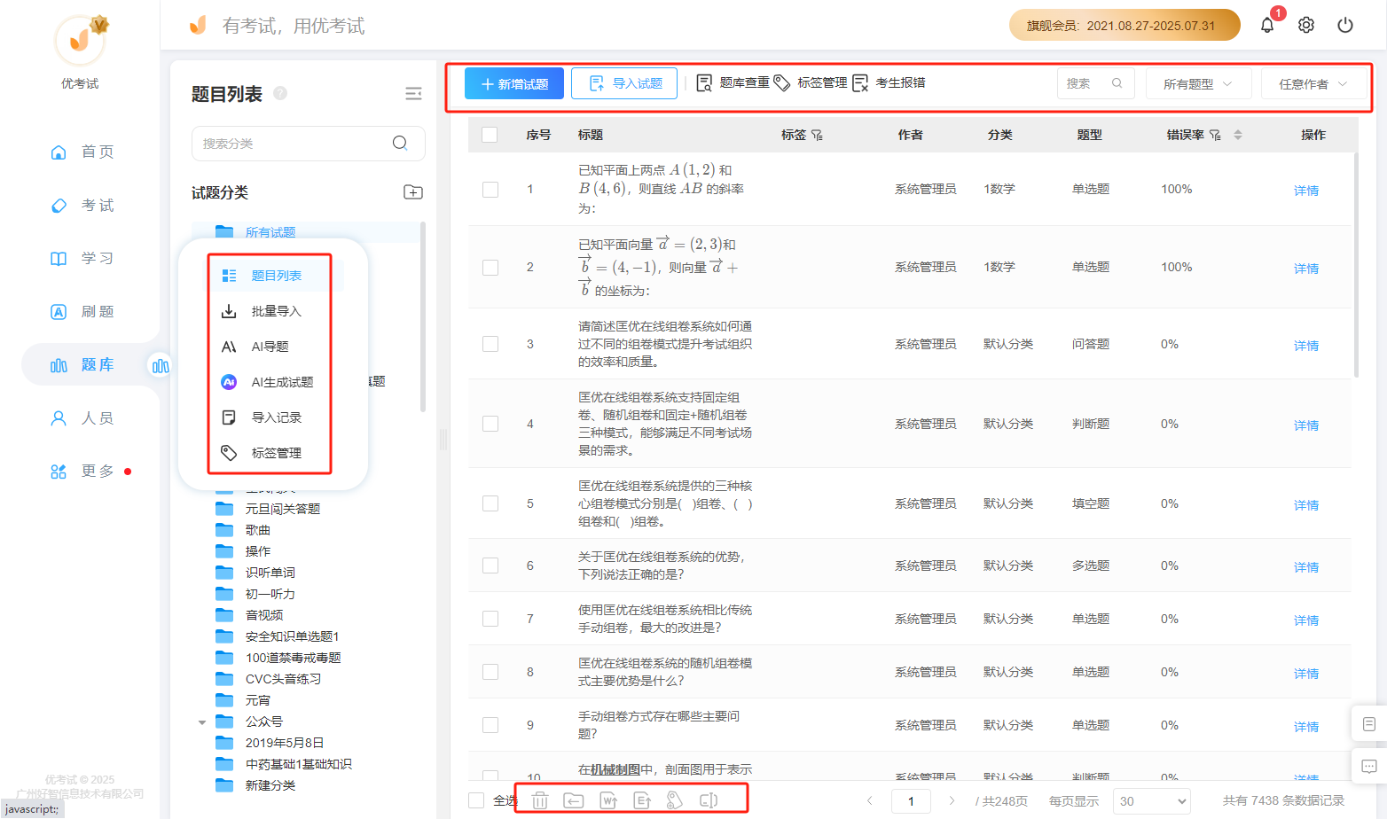Check the checkbox for row 7
This screenshot has height=819, width=1387.
490,619
